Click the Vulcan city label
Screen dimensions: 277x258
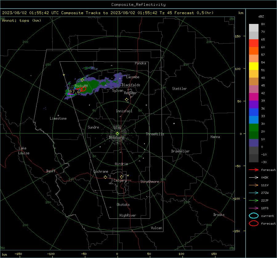157,228
